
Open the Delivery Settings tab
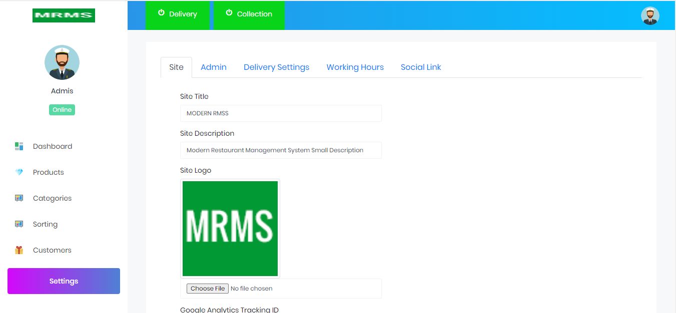click(276, 67)
